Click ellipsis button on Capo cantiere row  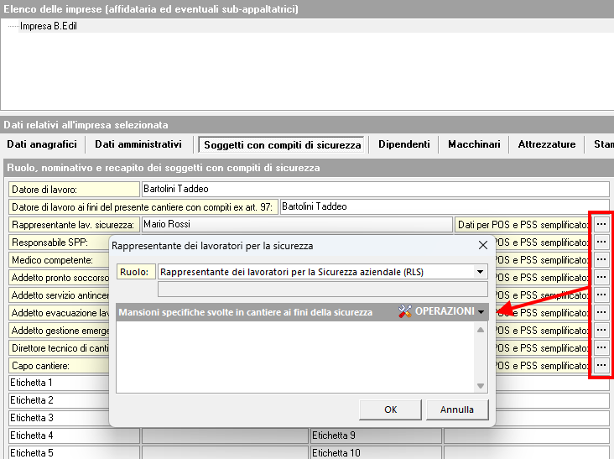tap(601, 366)
